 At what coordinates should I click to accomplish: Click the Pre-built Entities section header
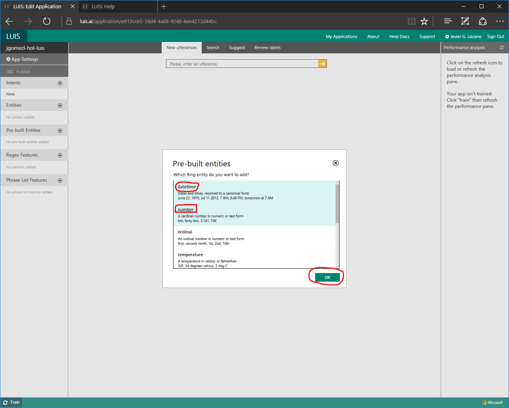(x=34, y=130)
